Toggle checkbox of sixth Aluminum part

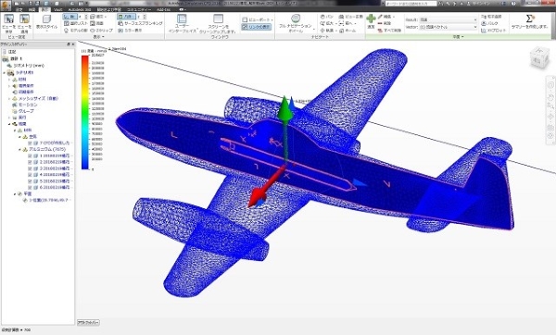coord(30,188)
